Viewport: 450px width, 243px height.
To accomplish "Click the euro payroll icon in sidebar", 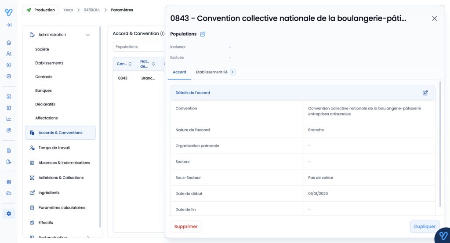I will point(9,65).
